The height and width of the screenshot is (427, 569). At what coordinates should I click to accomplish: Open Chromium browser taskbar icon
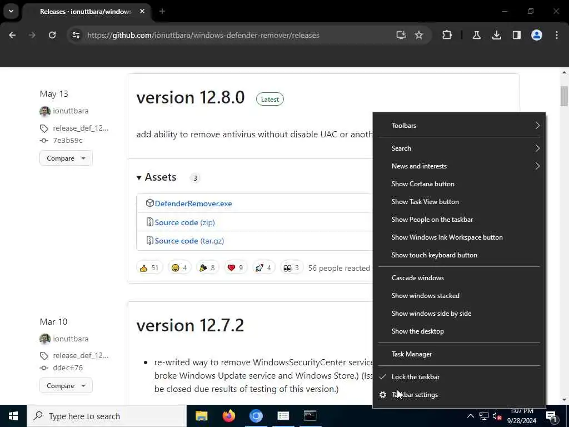click(x=256, y=416)
